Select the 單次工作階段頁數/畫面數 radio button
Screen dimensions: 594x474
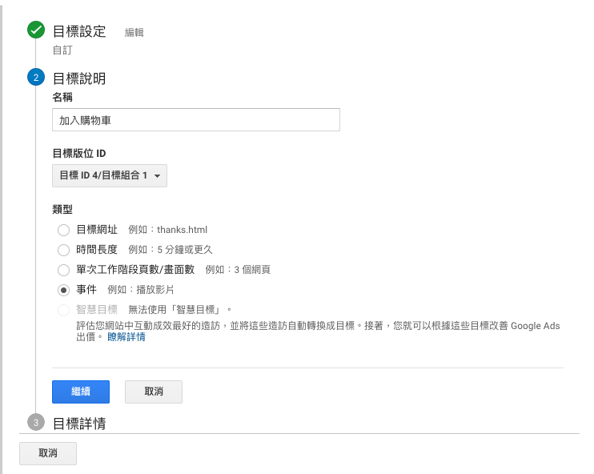[63, 270]
